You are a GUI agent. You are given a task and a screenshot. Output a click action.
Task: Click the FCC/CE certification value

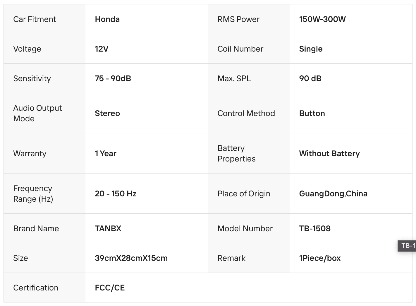110,288
